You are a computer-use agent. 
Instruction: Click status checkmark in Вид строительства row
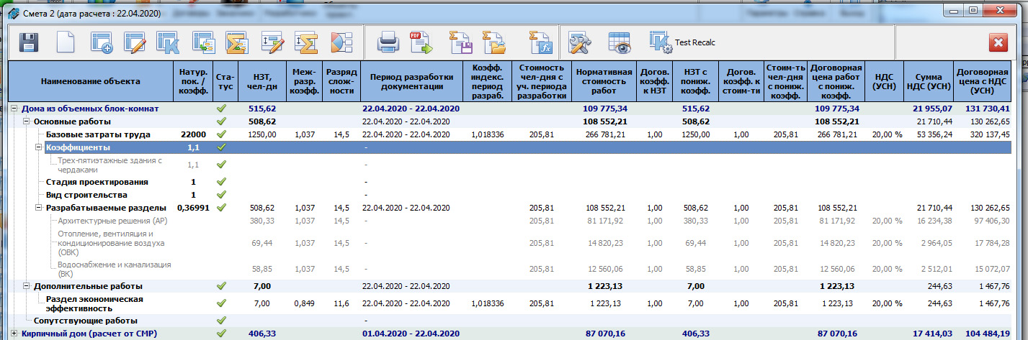[x=222, y=194]
